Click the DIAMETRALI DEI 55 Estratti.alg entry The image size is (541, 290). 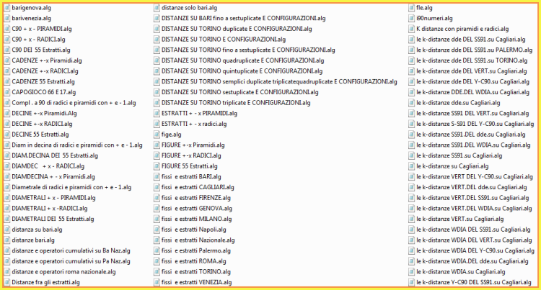(53, 219)
